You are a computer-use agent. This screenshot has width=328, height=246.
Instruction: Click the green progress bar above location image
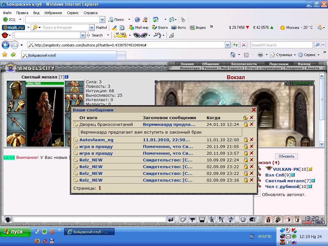click(302, 83)
